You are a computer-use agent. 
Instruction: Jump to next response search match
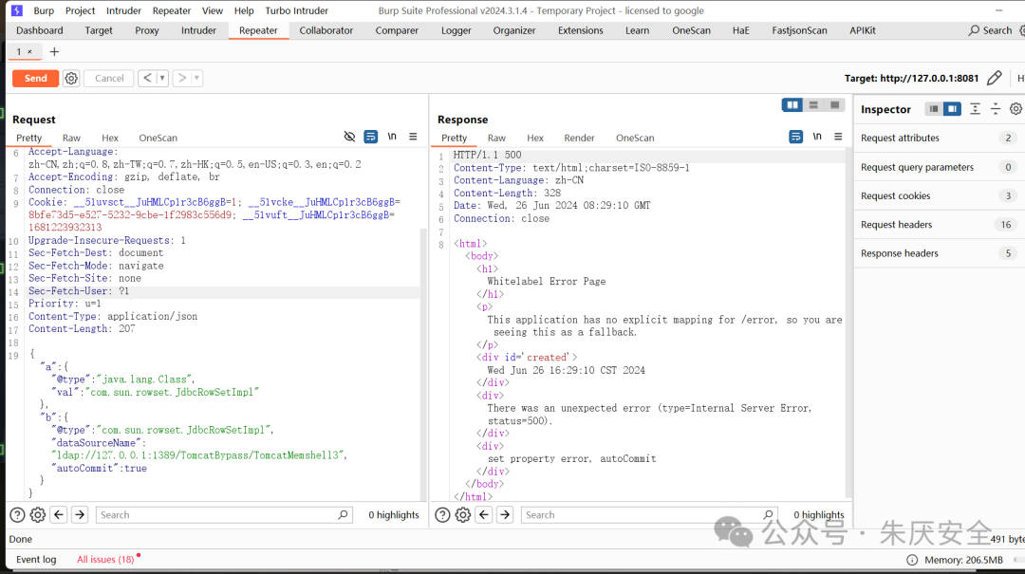tap(505, 515)
